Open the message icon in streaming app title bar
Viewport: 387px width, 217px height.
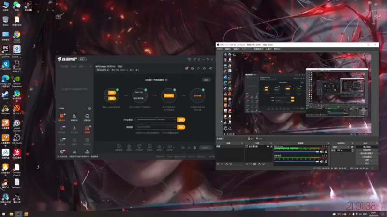click(189, 59)
